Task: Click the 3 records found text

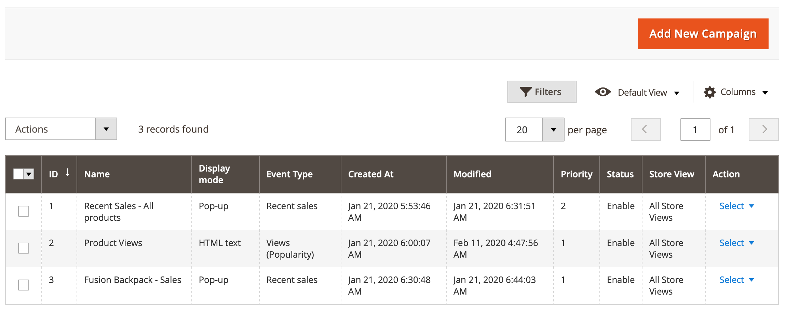Action: [173, 129]
